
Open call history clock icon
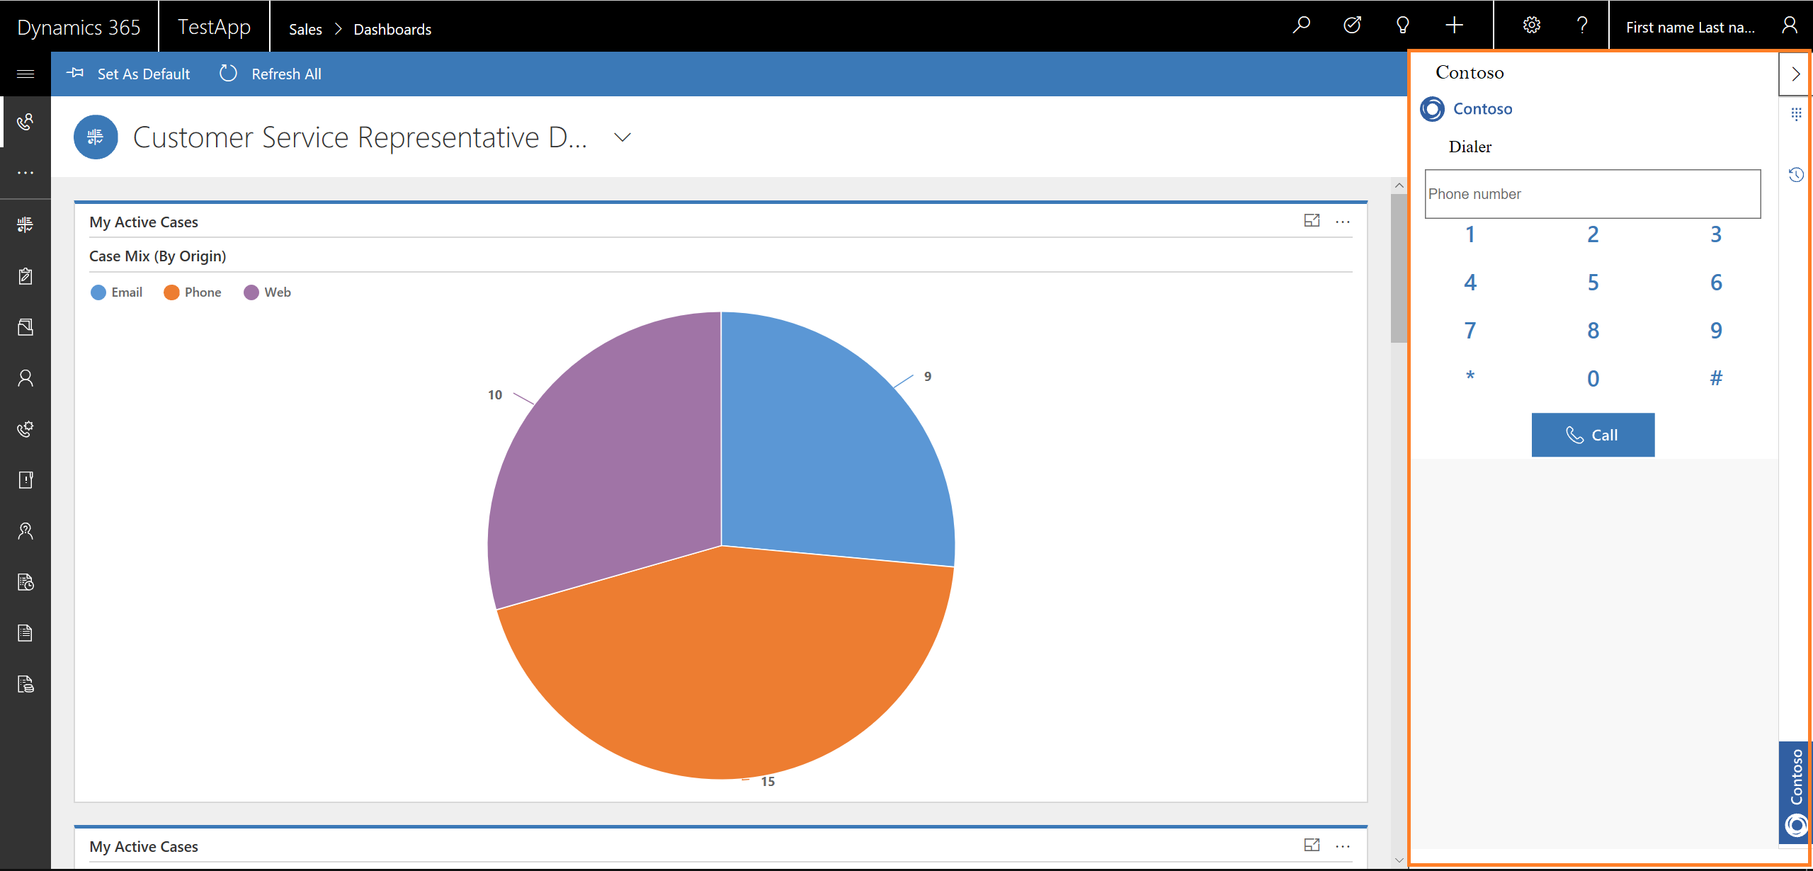tap(1796, 175)
